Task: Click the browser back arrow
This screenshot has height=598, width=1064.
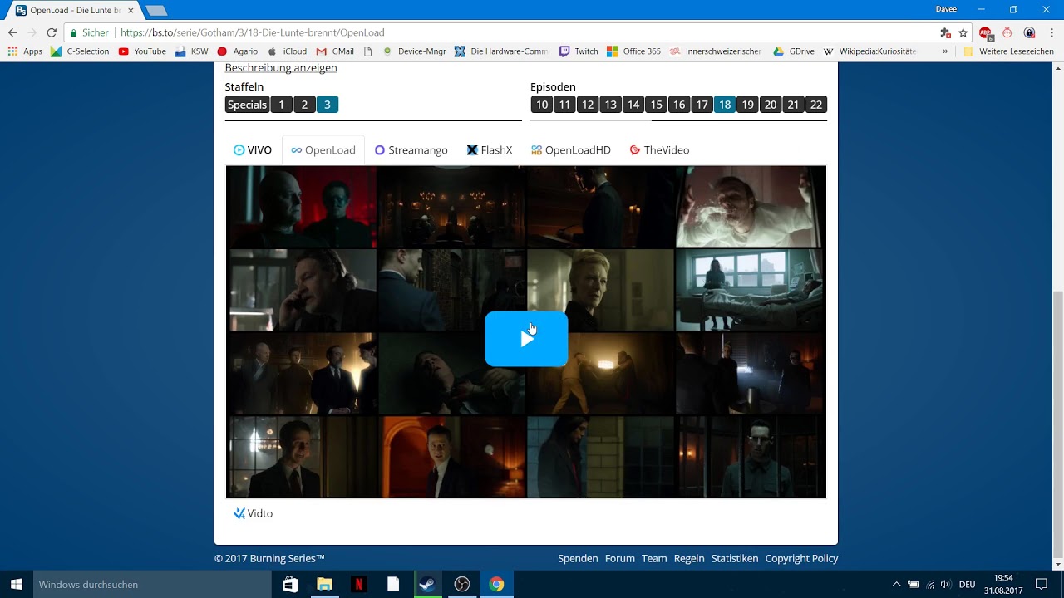Action: pos(12,32)
